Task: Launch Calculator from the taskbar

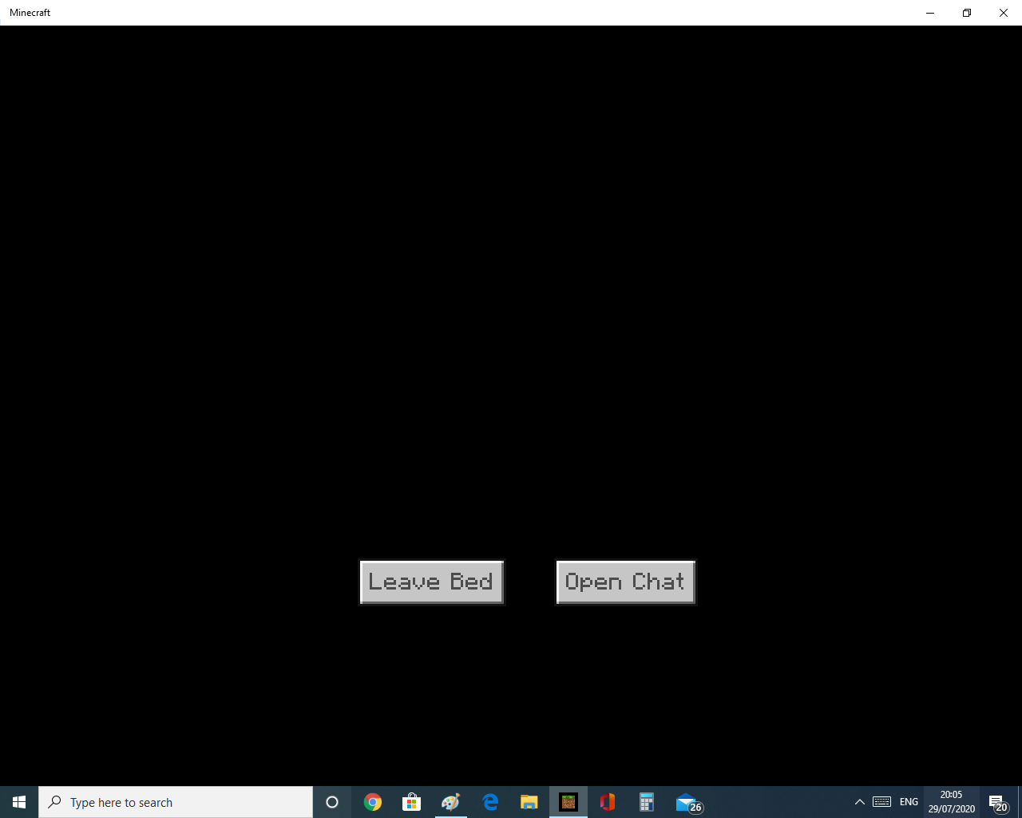Action: point(647,802)
